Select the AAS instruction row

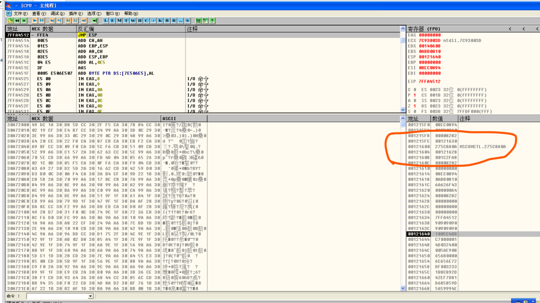[203, 68]
